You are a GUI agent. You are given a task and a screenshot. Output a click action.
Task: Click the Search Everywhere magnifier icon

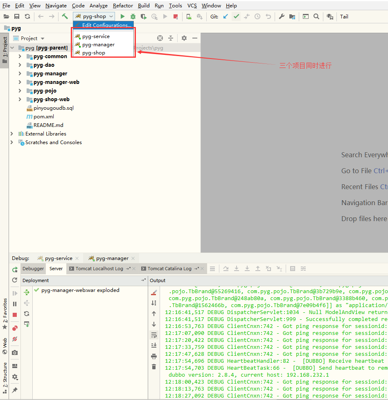pos(316,17)
